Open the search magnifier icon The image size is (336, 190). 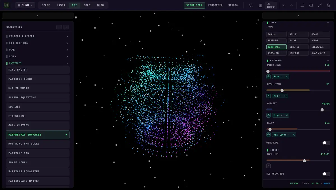251,5
